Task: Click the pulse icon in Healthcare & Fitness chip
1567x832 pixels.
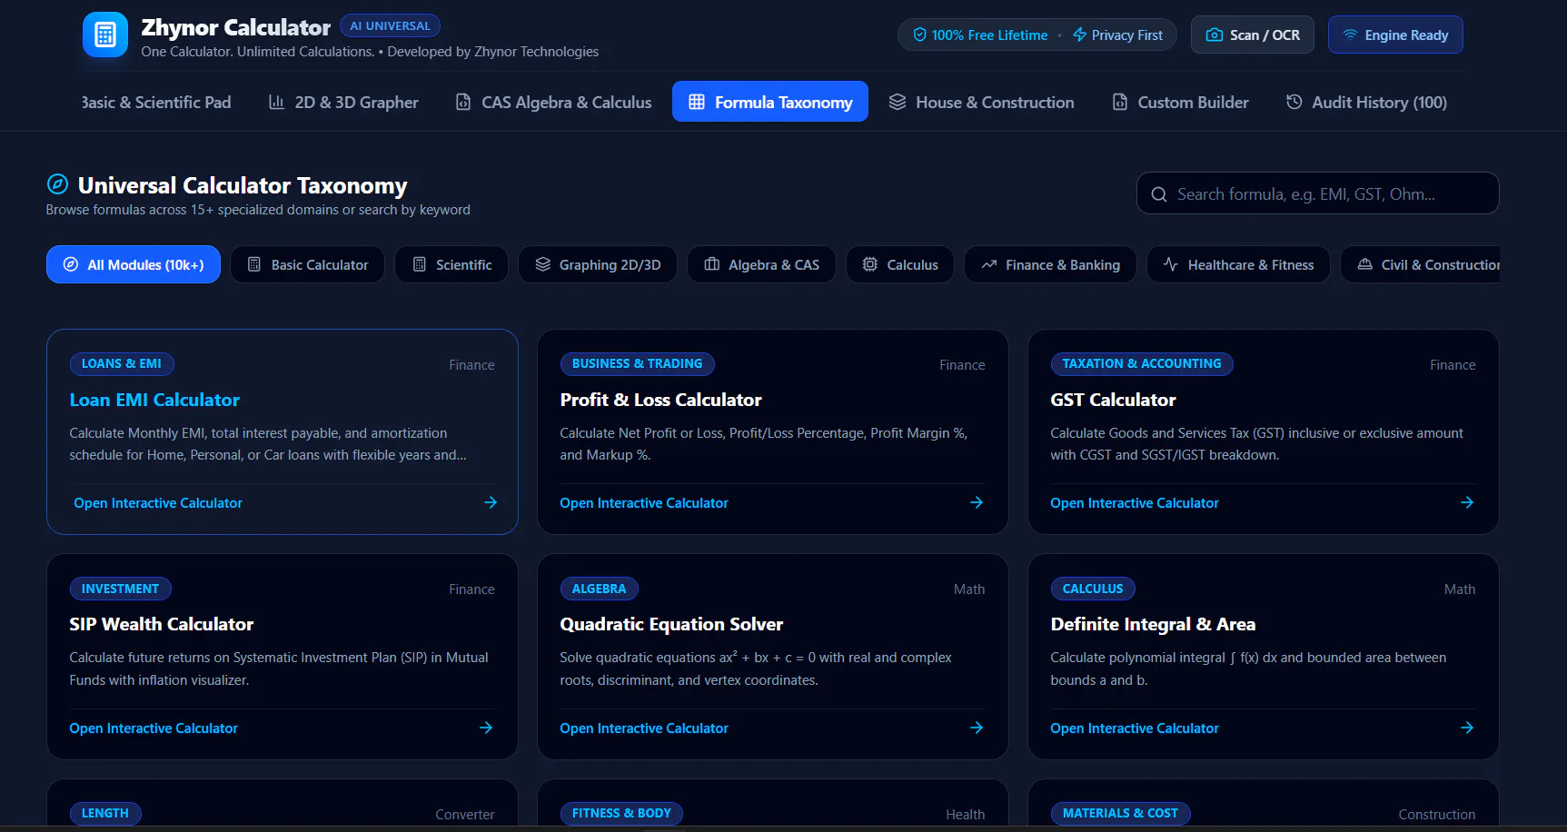Action: coord(1171,264)
